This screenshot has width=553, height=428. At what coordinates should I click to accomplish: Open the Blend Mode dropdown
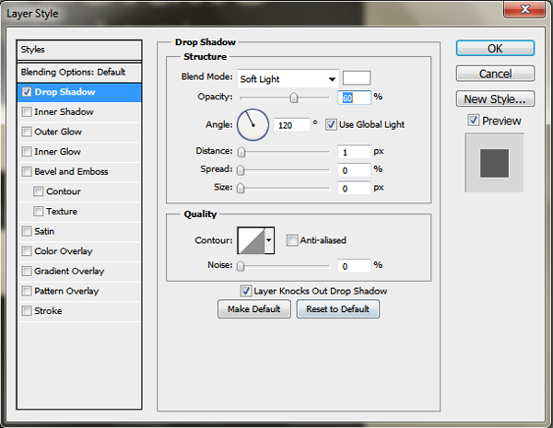click(x=288, y=79)
